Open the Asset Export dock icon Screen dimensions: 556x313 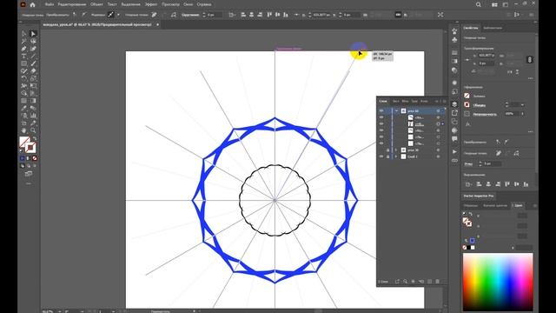pos(454,113)
